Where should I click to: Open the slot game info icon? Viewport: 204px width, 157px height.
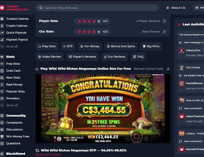pos(59,139)
